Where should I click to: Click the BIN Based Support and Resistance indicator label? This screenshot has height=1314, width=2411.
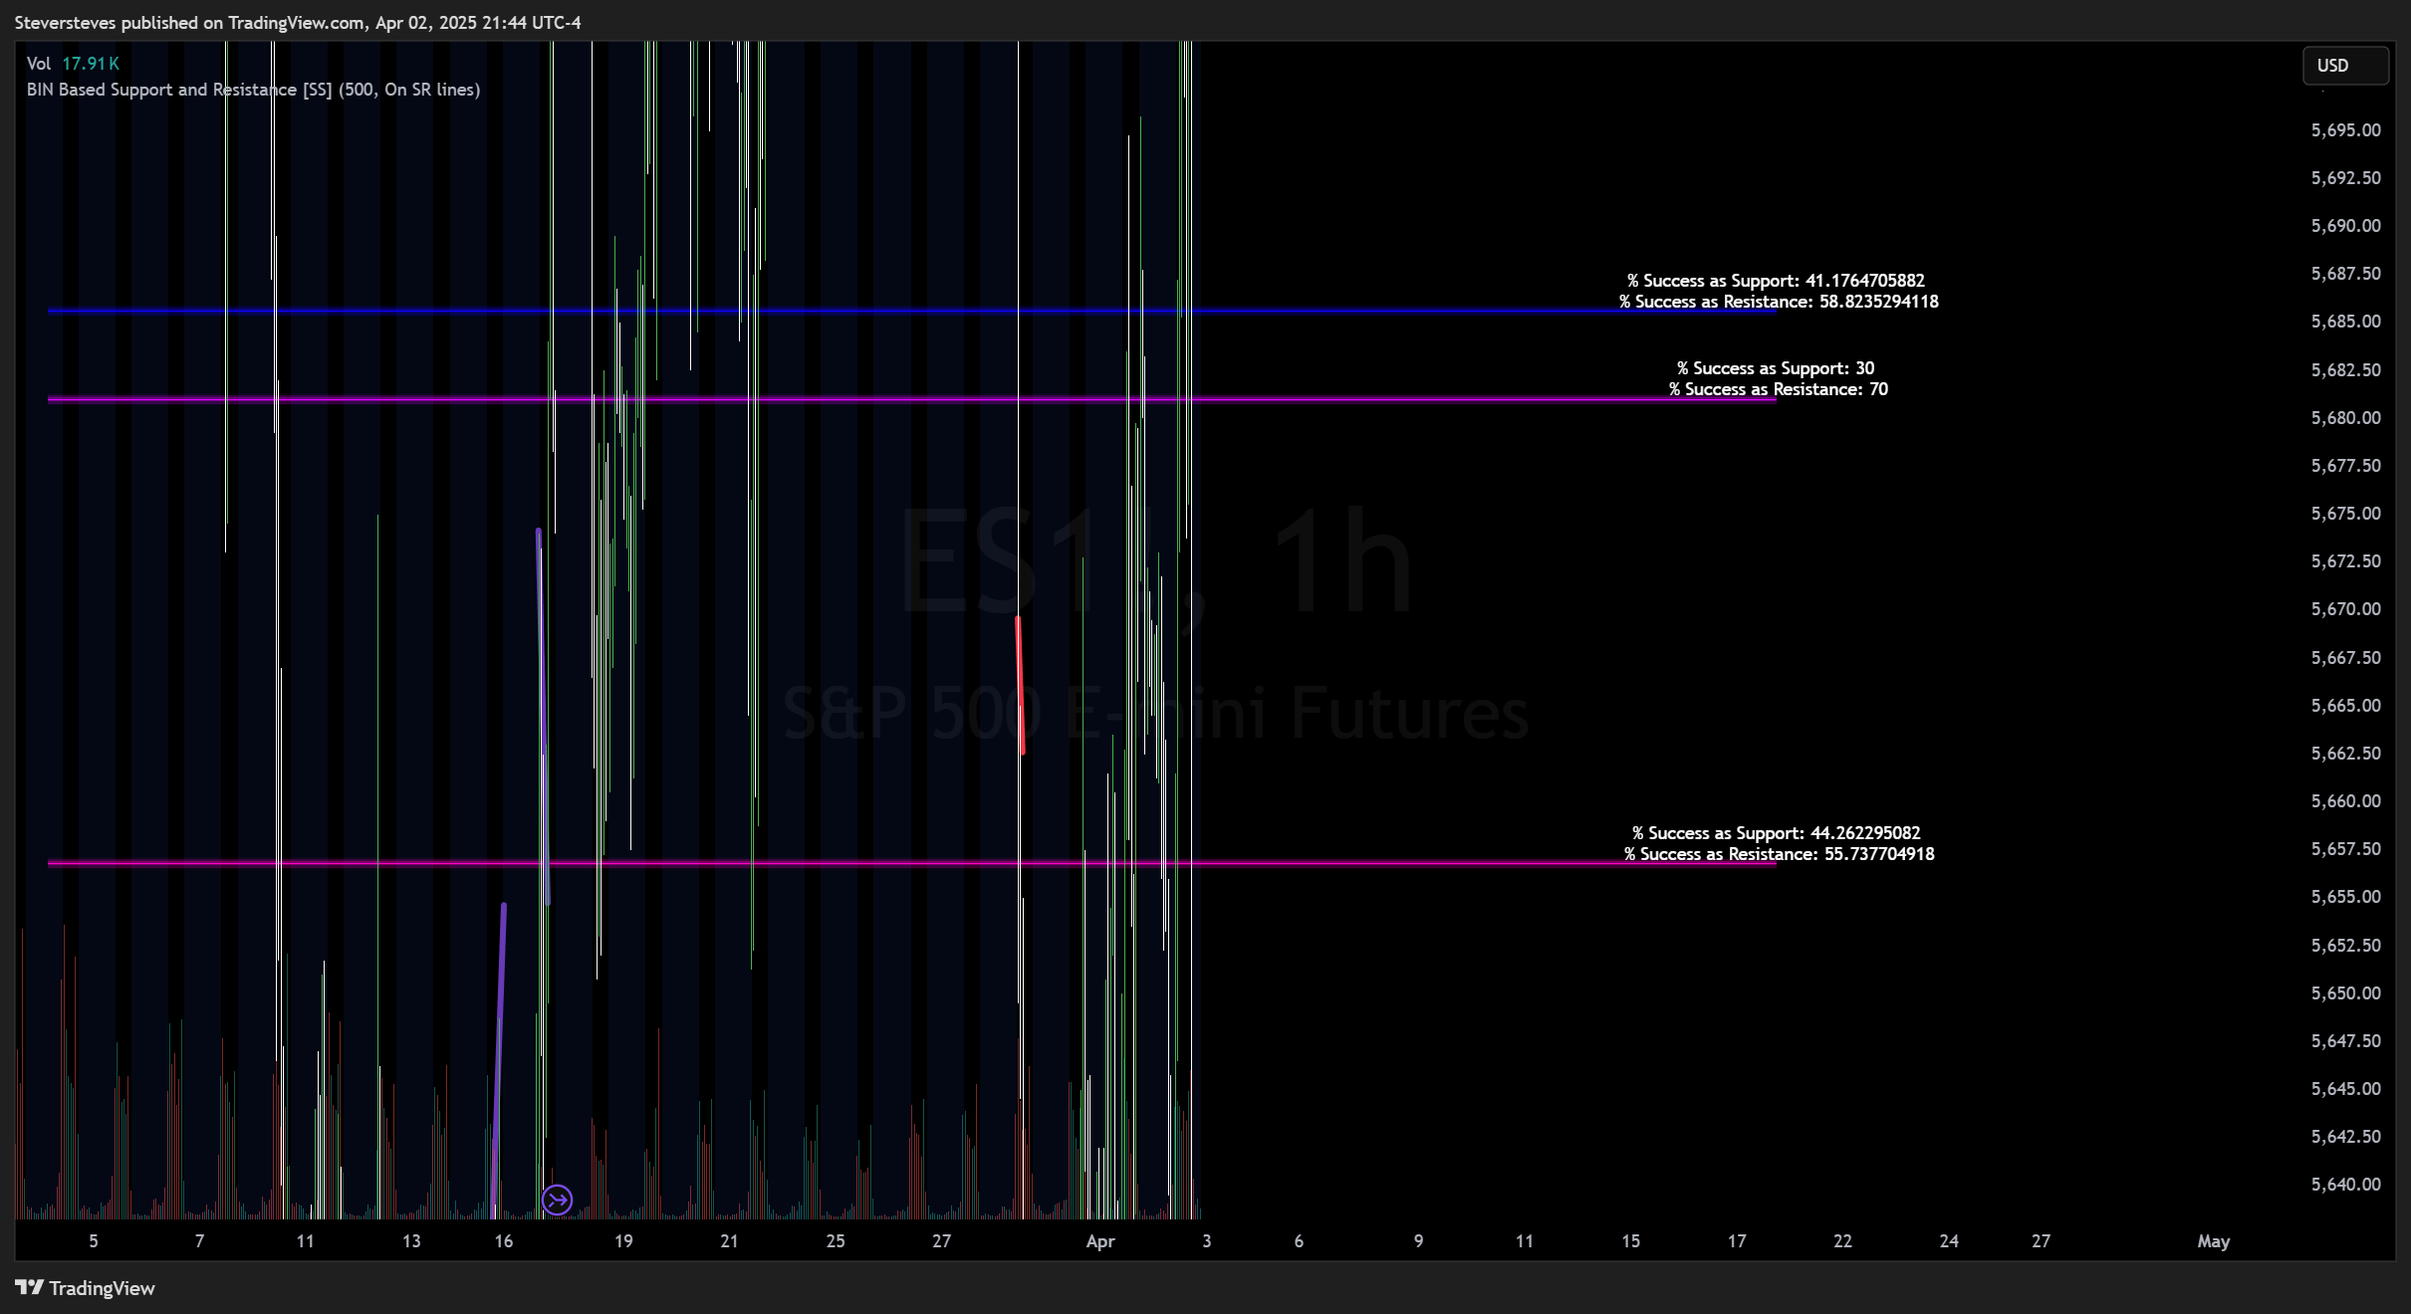(x=253, y=90)
